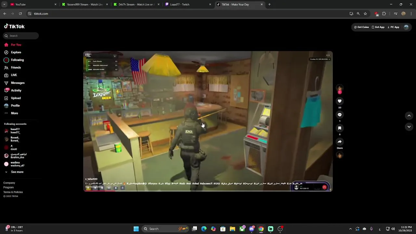The width and height of the screenshot is (416, 234).
Task: Go to next video with down chevron
Action: (x=409, y=127)
